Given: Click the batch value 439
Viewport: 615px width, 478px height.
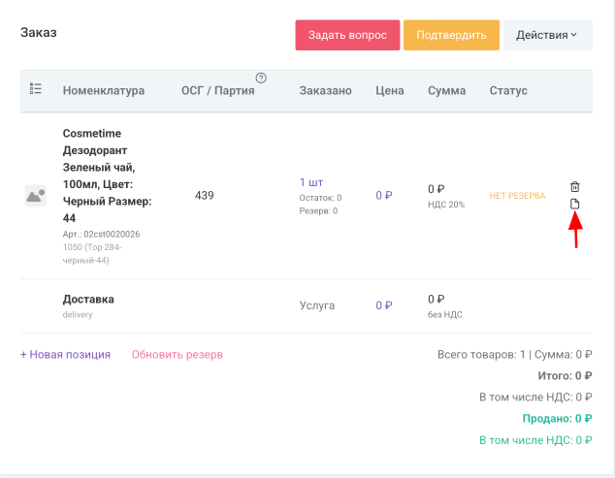Looking at the screenshot, I should tap(204, 195).
